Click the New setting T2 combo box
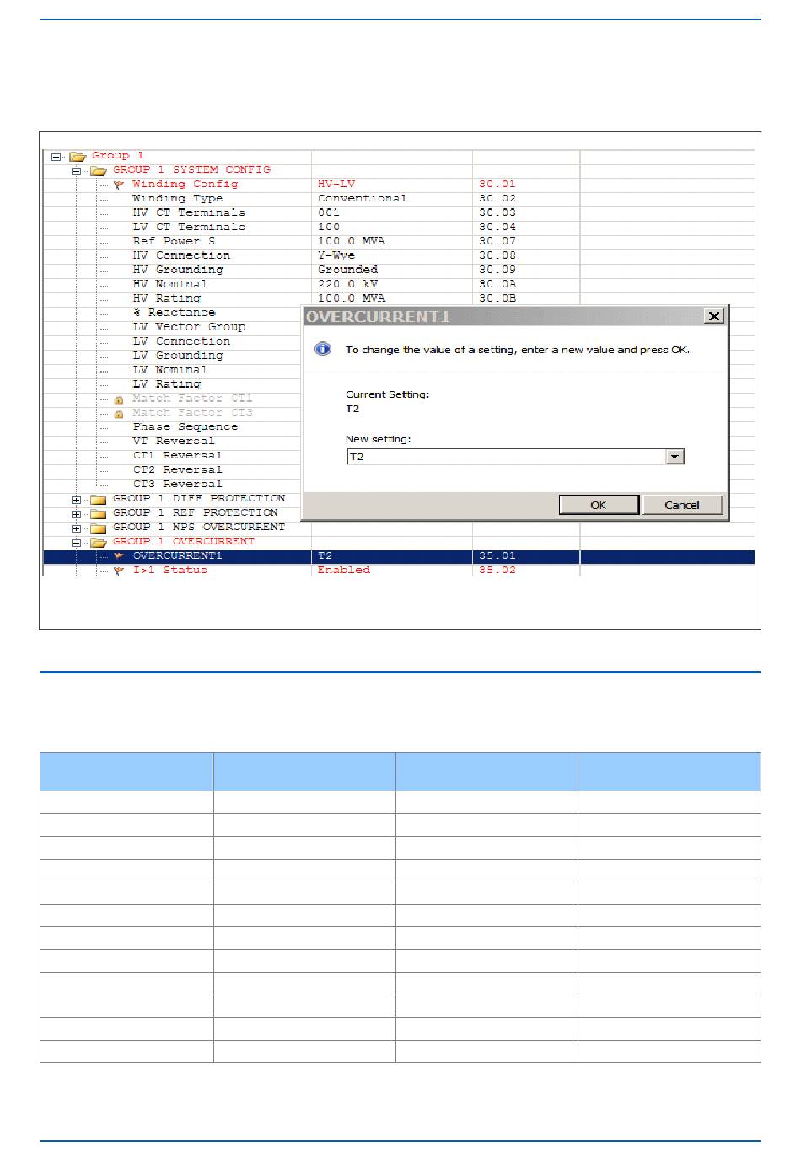Image resolution: width=801 pixels, height=1169 pixels. pos(515,457)
